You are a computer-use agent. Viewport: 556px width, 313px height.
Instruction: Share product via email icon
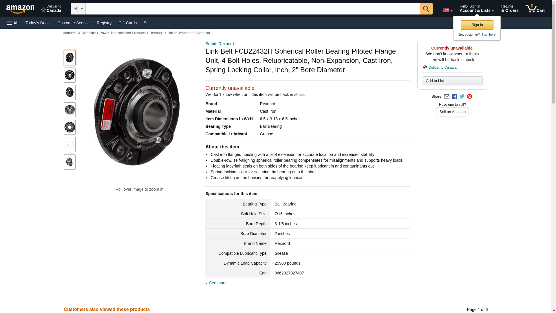(447, 97)
